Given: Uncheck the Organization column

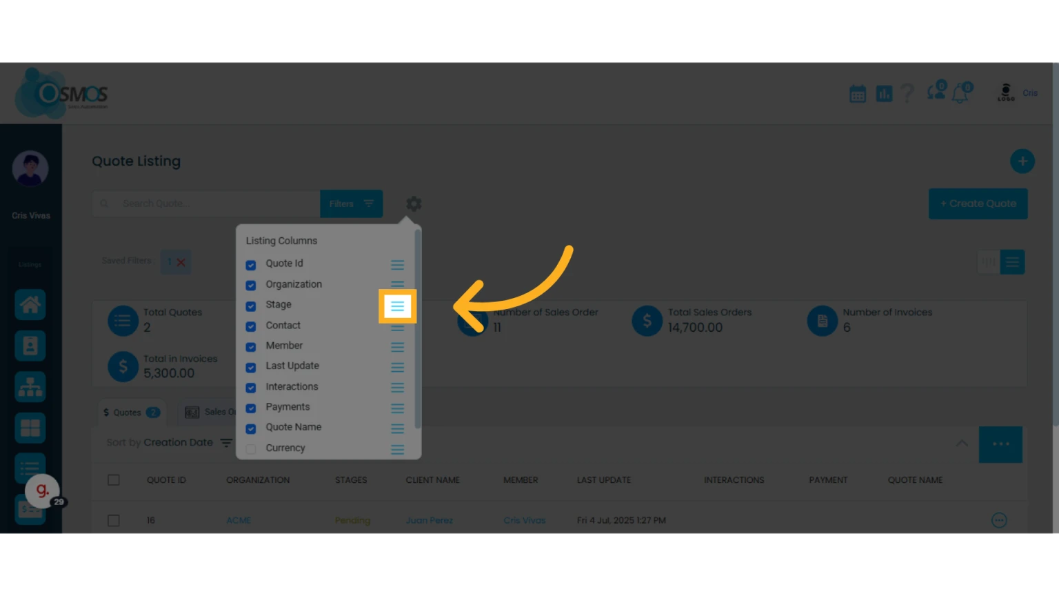Looking at the screenshot, I should 251,286.
